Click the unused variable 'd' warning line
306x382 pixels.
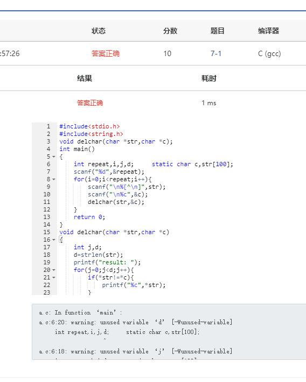[x=135, y=322]
